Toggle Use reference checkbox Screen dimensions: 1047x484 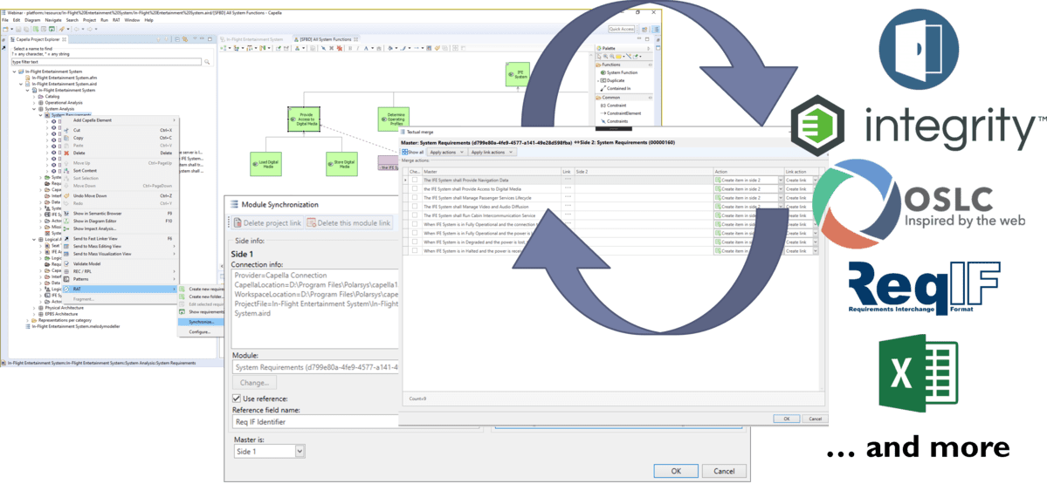pos(237,398)
